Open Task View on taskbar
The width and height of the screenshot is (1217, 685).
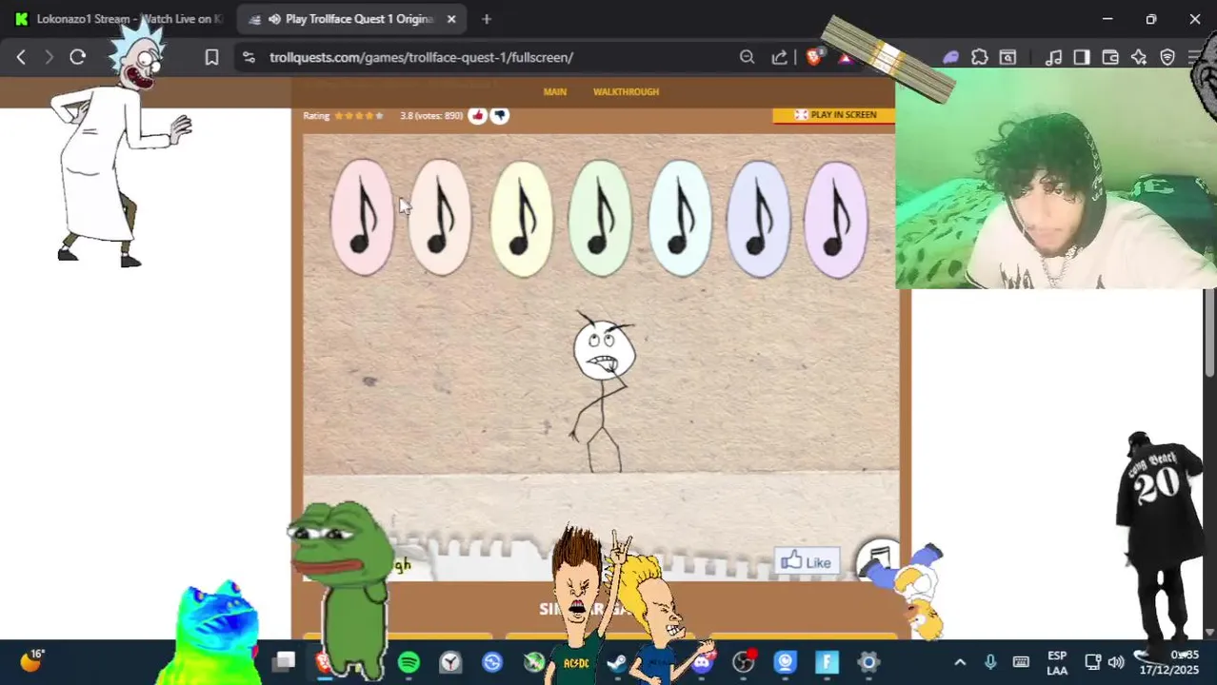285,662
